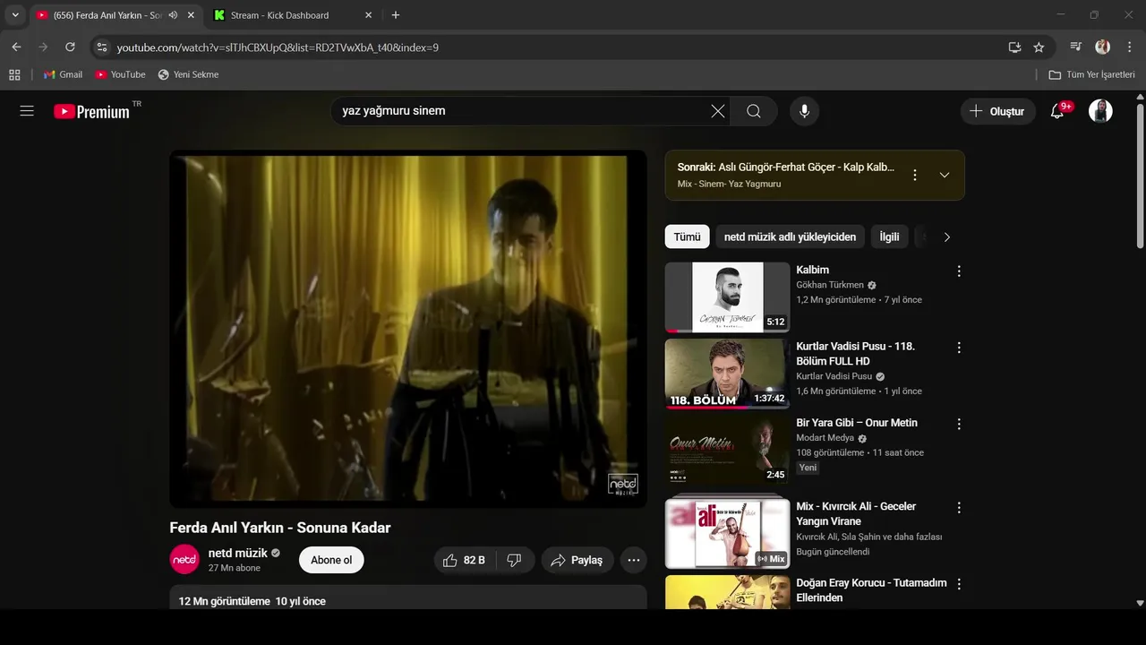The width and height of the screenshot is (1146, 645).
Task: Open options for Kıvırcık Ali mix
Action: tap(959, 508)
